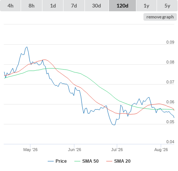This screenshot has width=178, height=171.
Task: Click the red SMA 20 legend marker
Action: (x=109, y=161)
